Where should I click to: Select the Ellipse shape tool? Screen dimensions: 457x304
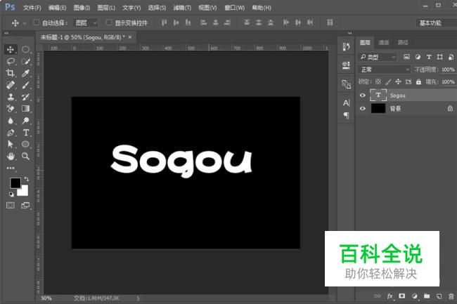click(25, 145)
